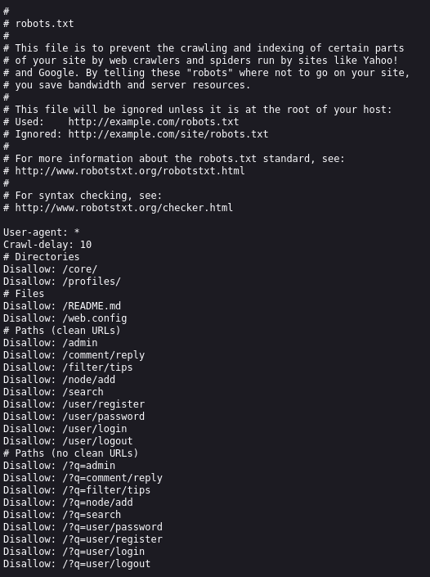The image size is (430, 577).
Task: Click the Disallow: /profiles/ line
Action: 62,282
